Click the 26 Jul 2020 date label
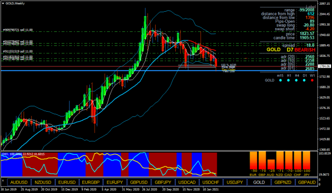The height and width of the screenshot is (193, 332). 149,189
